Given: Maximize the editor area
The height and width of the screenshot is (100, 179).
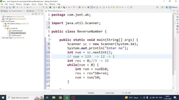Looking at the screenshot, I should 174,11.
